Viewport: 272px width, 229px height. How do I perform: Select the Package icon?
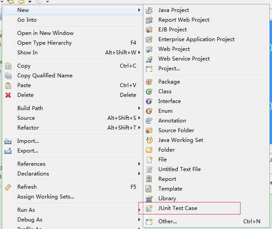tap(149, 82)
